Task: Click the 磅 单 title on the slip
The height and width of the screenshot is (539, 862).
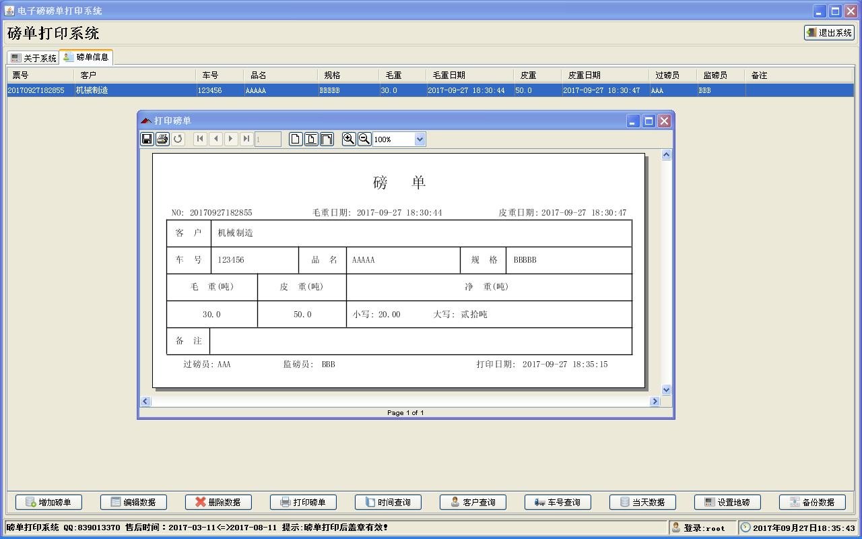Action: [x=399, y=183]
